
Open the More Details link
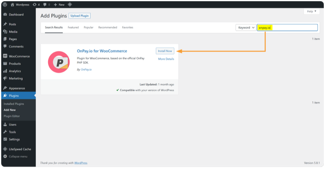click(166, 59)
